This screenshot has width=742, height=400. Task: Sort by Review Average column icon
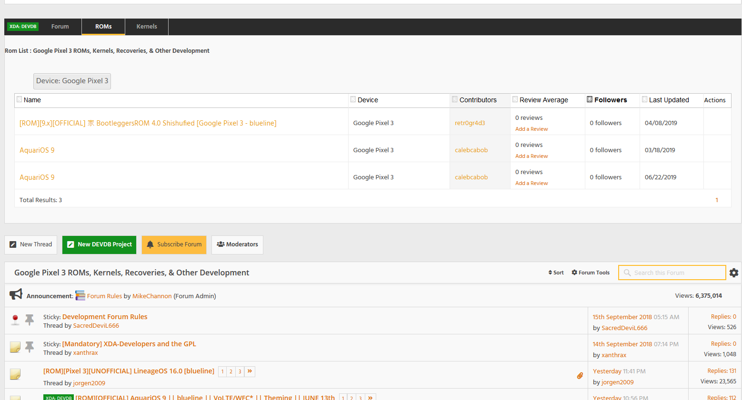[515, 99]
